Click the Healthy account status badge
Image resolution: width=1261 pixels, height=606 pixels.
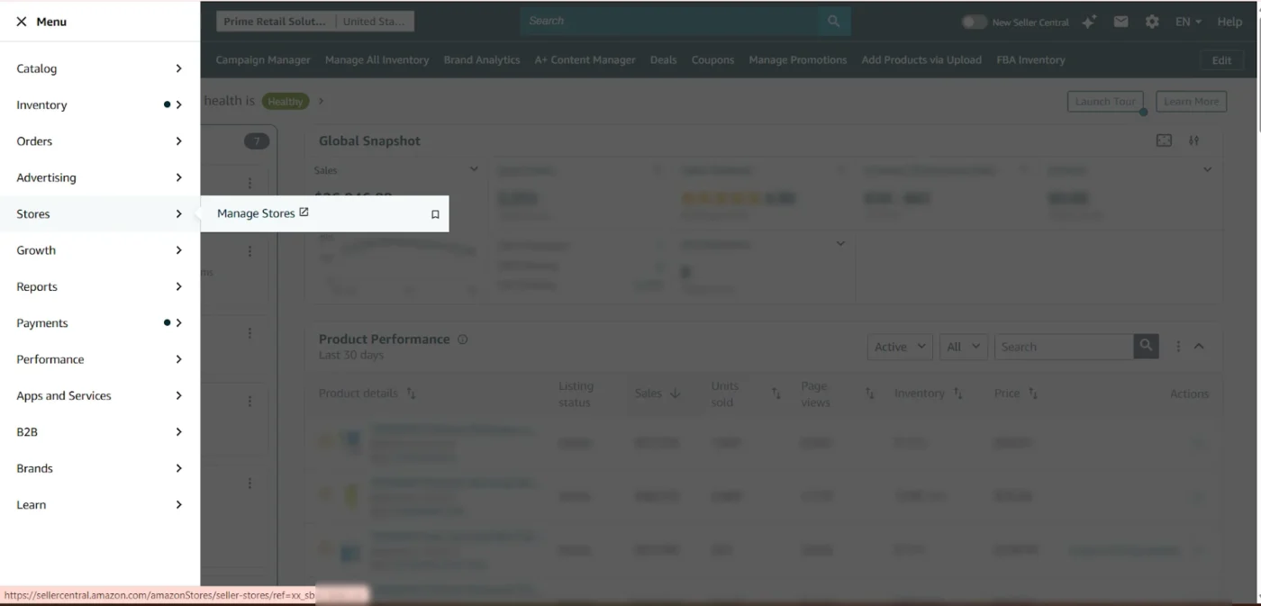[x=286, y=101]
